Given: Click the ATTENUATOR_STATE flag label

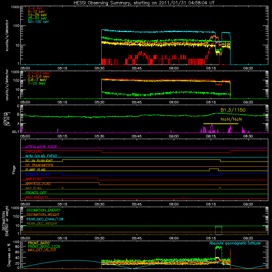Looking at the screenshot, I should (41, 147).
